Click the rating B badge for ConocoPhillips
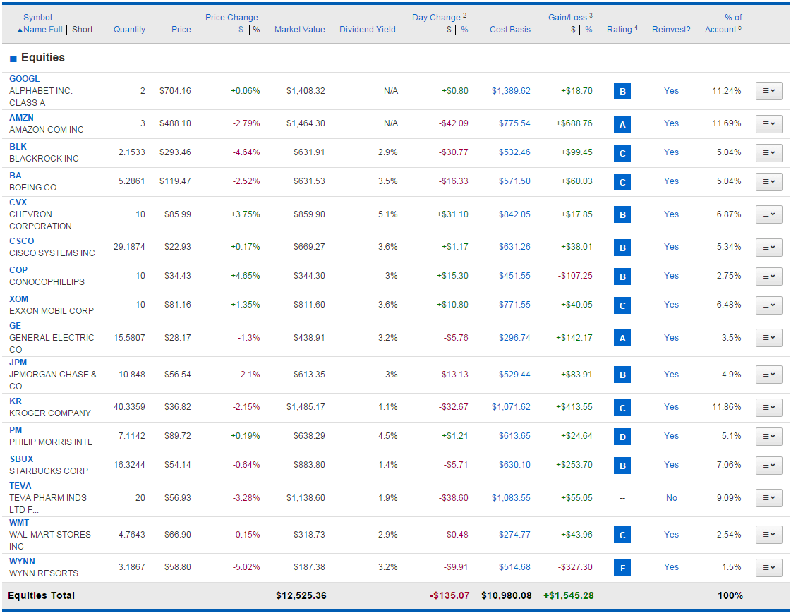The height and width of the screenshot is (613, 791). click(622, 277)
